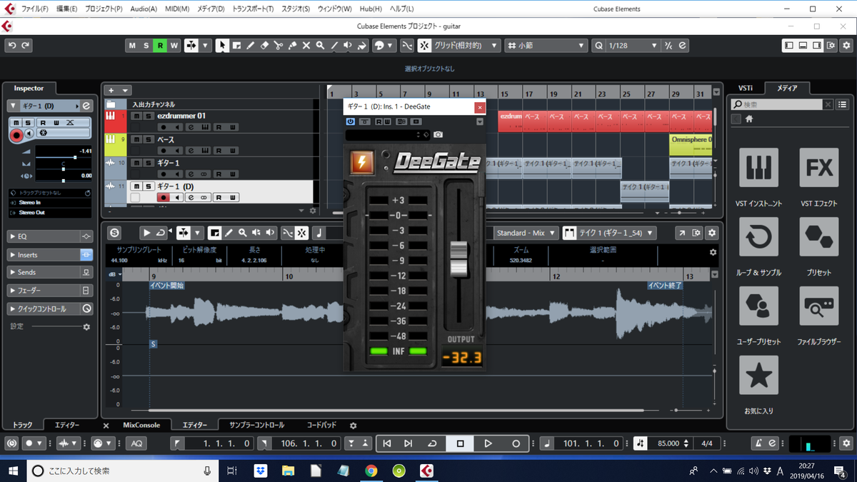
Task: Toggle the transport Cycle loop button
Action: pos(433,443)
